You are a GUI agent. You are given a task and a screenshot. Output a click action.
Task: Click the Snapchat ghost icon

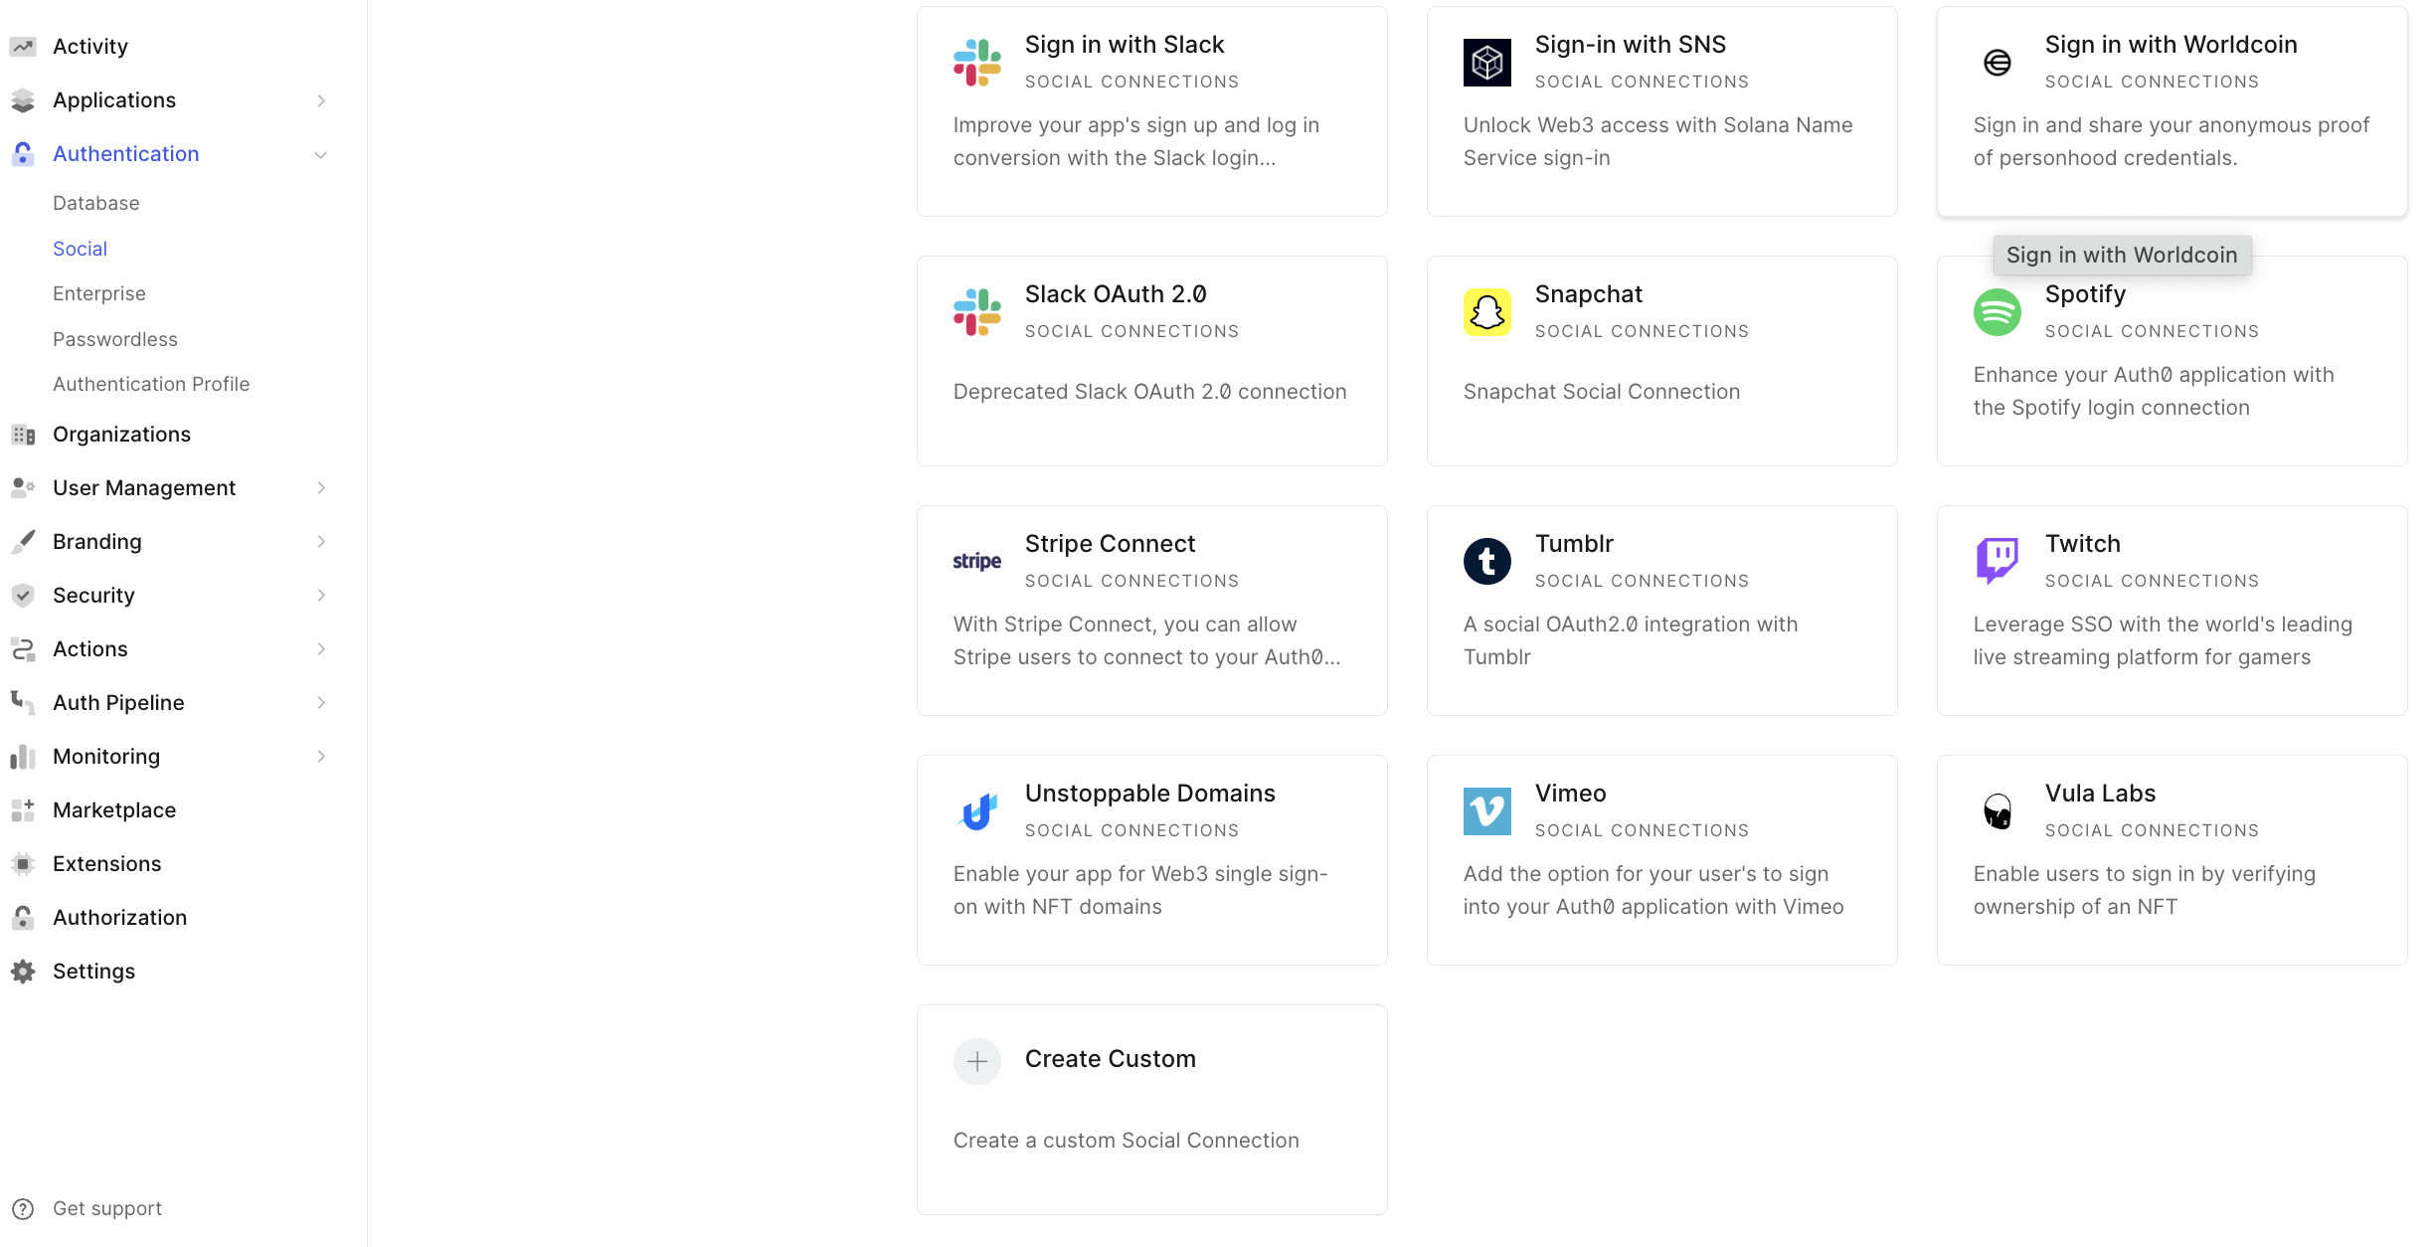(1485, 311)
